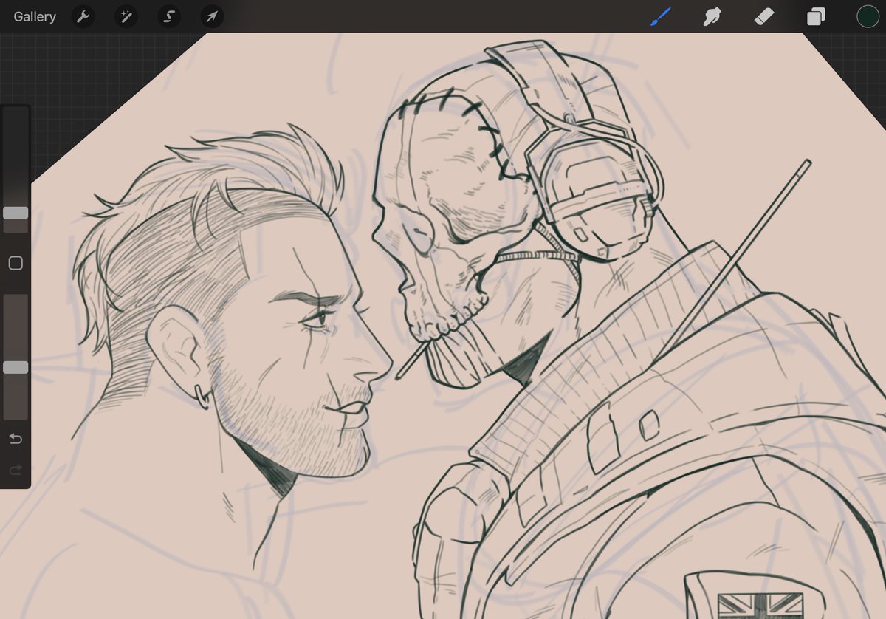Open the Actions wrench menu
The image size is (886, 619).
83,16
